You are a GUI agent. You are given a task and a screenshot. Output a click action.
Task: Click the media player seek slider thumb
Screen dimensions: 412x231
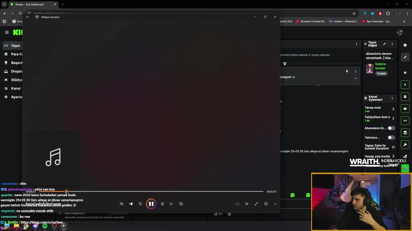pyautogui.click(x=66, y=192)
